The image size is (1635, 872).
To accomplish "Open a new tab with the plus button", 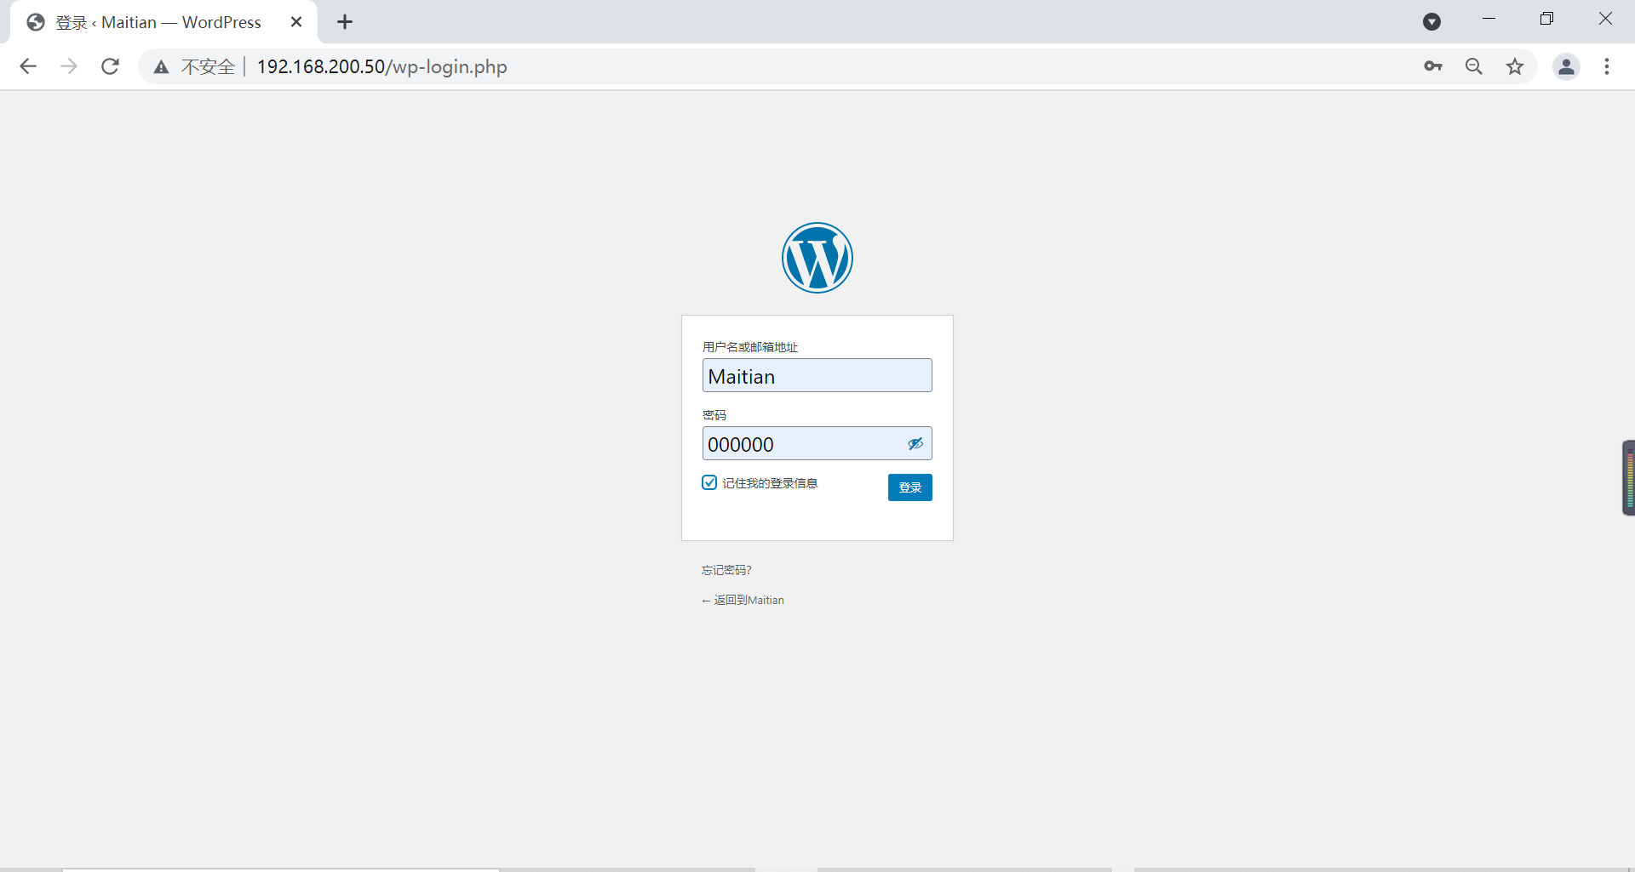I will point(345,22).
